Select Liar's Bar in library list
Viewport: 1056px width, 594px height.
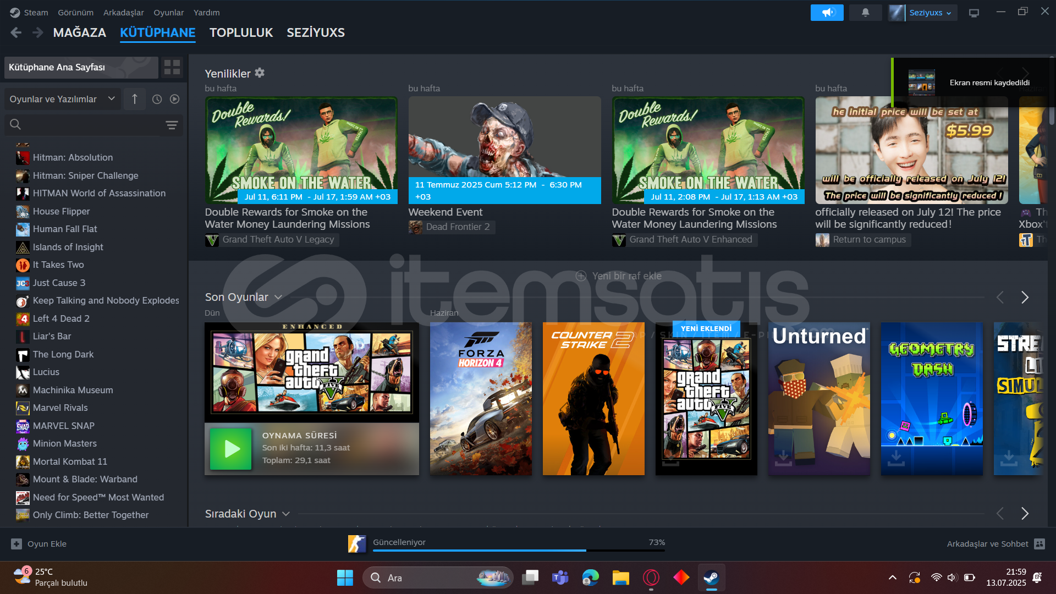[x=52, y=336]
